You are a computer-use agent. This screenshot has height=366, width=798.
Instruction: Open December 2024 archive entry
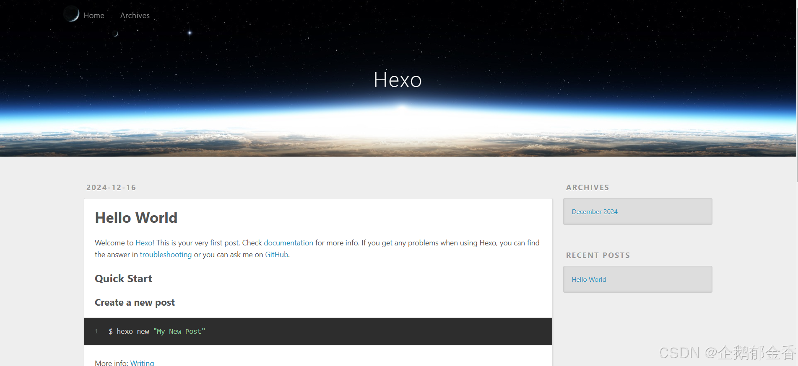595,212
